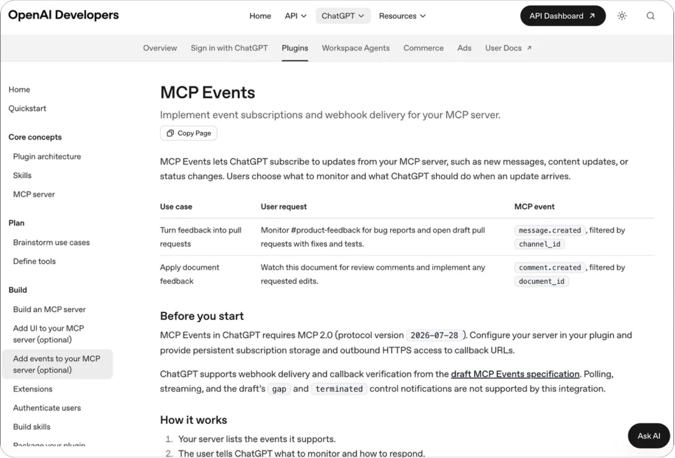Open Brainstorm use cases sidebar page
The width and height of the screenshot is (675, 458).
(x=52, y=242)
